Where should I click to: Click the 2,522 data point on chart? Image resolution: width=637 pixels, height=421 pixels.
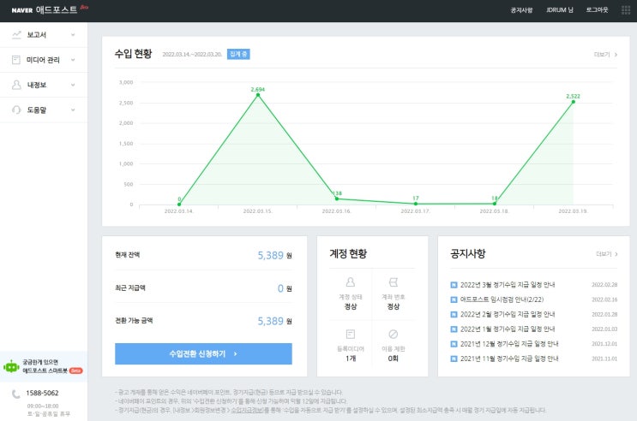pos(574,102)
